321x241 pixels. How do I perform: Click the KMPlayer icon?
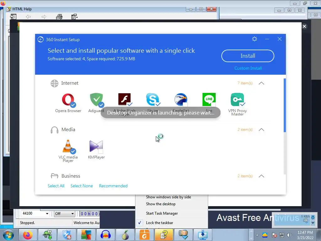pos(96,146)
